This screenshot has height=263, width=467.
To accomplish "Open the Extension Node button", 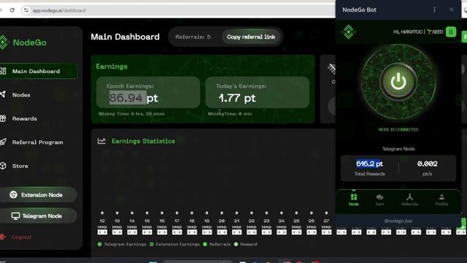I will (39, 195).
